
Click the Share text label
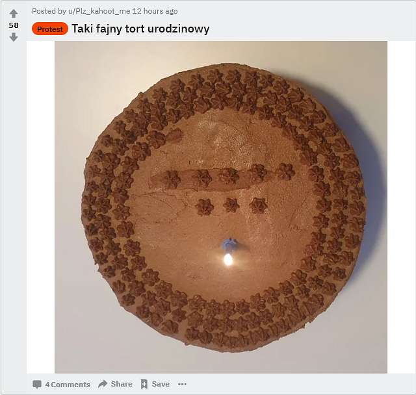coord(122,384)
